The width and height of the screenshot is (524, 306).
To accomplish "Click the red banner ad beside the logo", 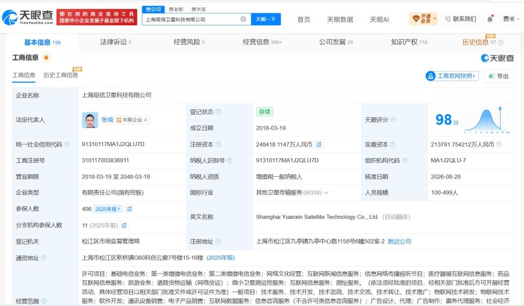I will click(x=97, y=17).
